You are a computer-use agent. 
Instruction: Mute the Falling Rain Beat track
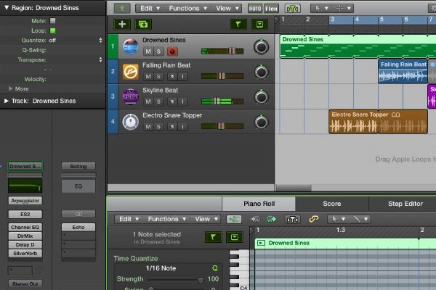coord(148,76)
